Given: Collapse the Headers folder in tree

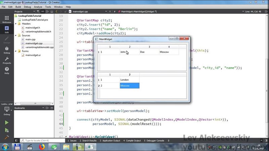Looking at the screenshot, I should (x=16, y=24).
